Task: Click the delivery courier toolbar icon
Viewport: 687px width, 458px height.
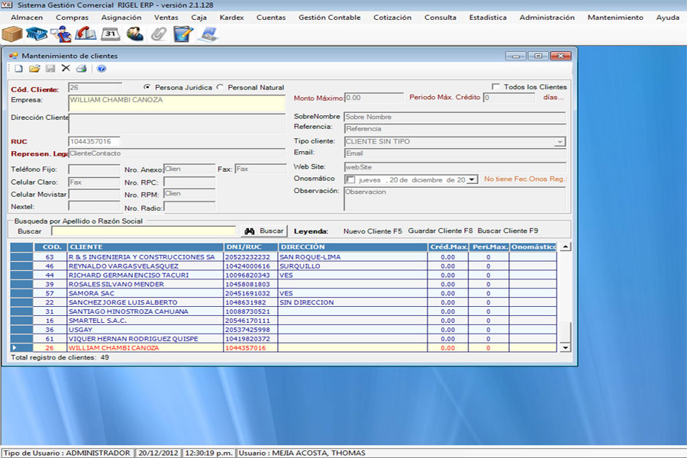Action: tap(61, 34)
